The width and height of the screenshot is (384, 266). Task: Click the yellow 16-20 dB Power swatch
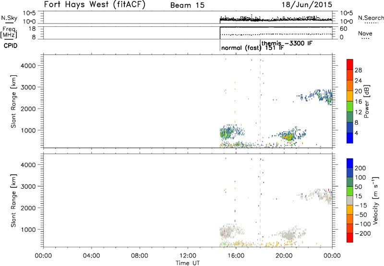(x=350, y=96)
